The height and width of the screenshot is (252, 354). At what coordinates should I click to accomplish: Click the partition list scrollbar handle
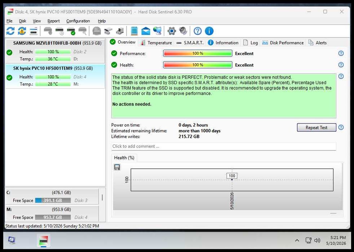102,198
